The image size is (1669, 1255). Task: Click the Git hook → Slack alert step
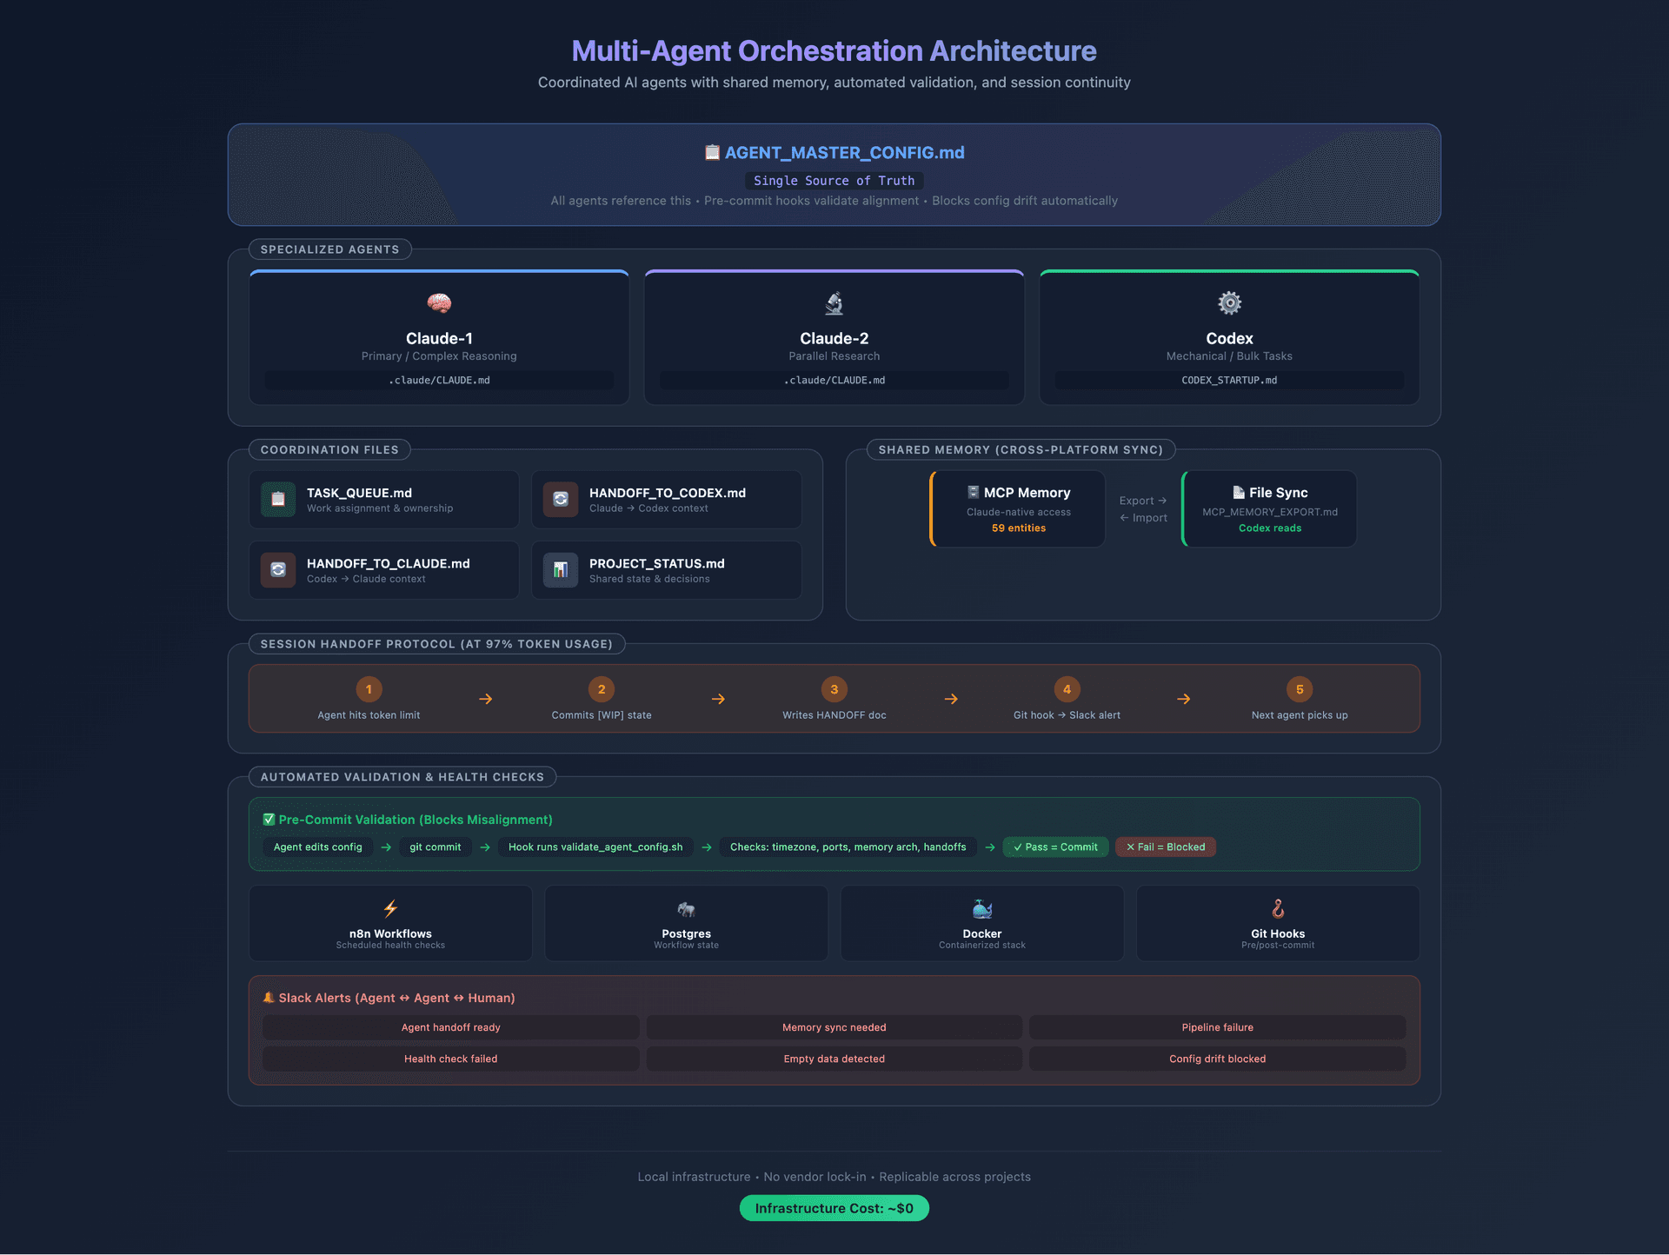[x=1067, y=699]
